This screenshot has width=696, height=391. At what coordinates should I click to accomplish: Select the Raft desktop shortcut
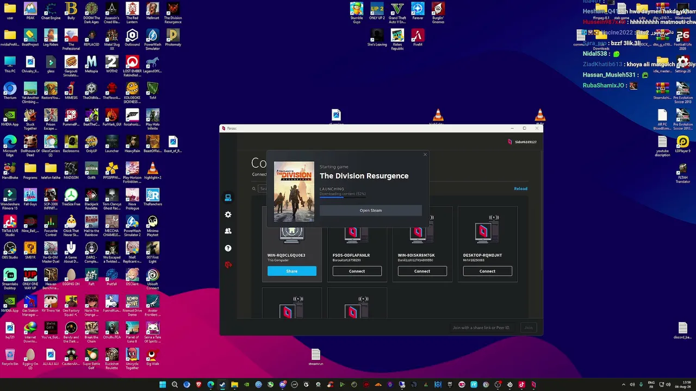91,278
